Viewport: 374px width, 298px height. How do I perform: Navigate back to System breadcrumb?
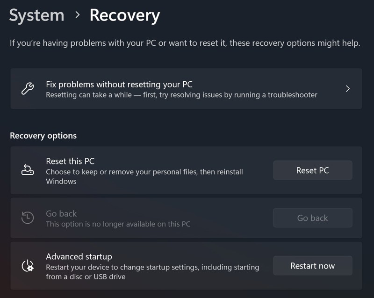coord(36,15)
